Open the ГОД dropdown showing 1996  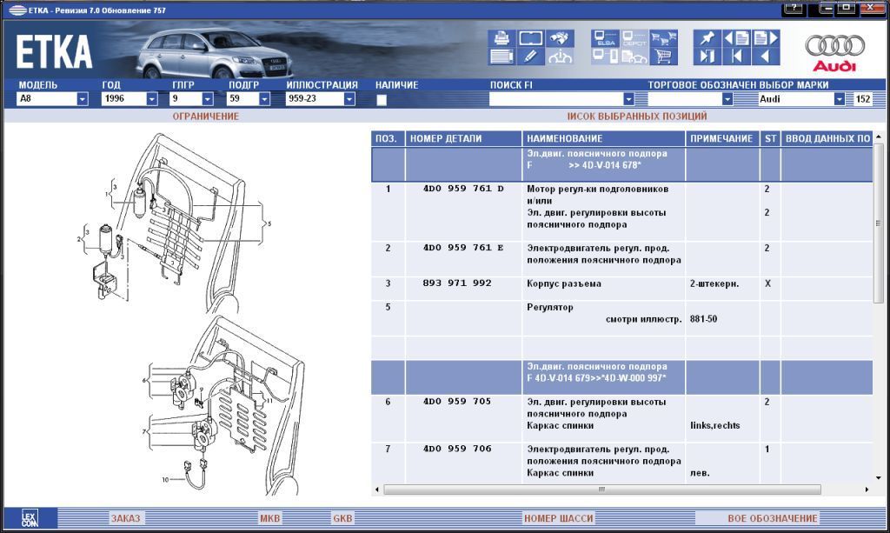tap(151, 99)
